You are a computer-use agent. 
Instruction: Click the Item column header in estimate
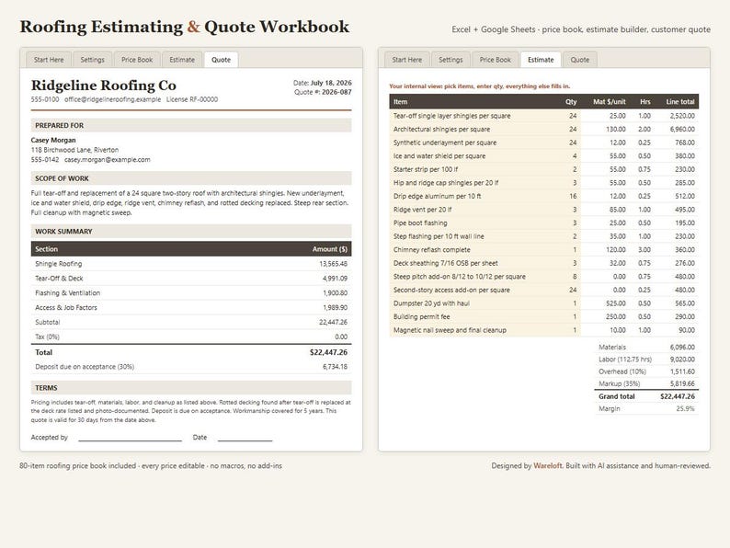(400, 101)
